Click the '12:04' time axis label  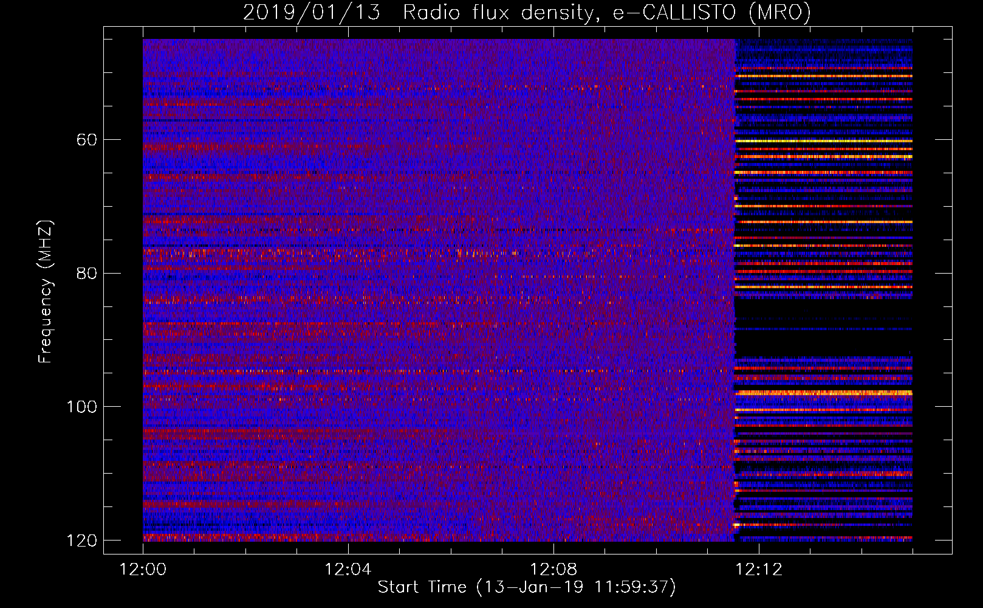pos(348,570)
